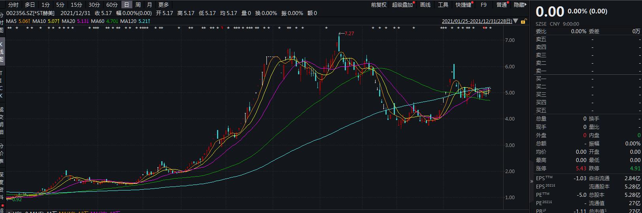Screen dimensions: 642x213
Task: Open the 工具 tools menu
Action: [x=443, y=5]
